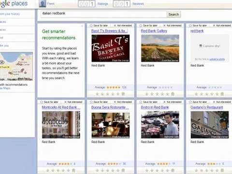This screenshot has height=174, width=232.
Task: Open Bistro In Red Bank link
Action: pos(155,107)
